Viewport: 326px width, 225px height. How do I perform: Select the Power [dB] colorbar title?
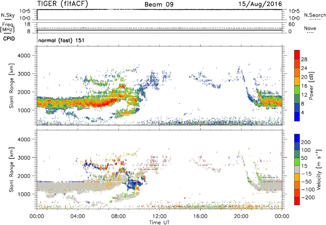click(311, 86)
